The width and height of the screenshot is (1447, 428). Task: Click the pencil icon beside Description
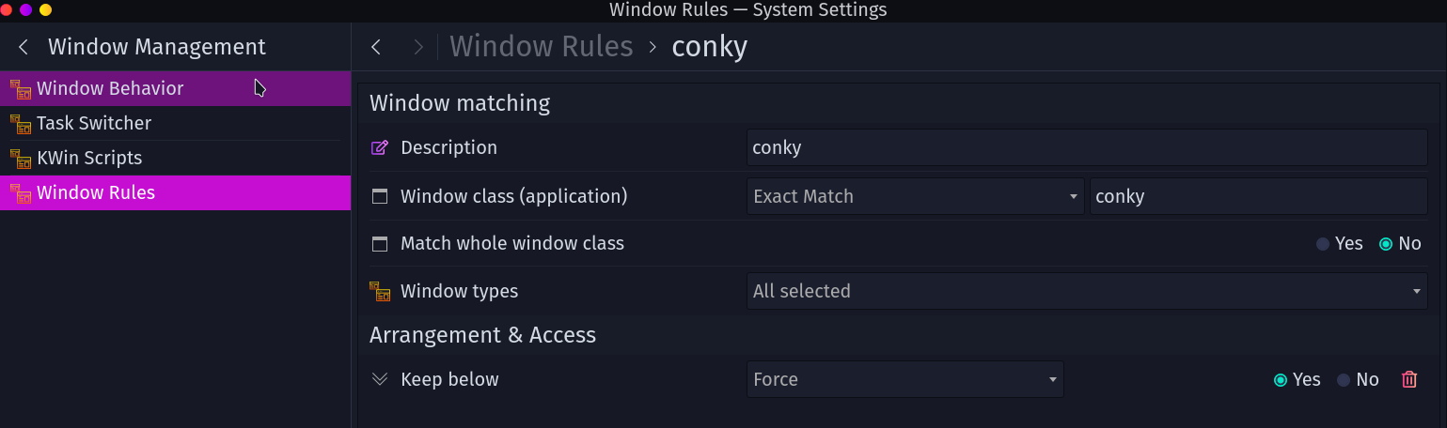[x=380, y=147]
